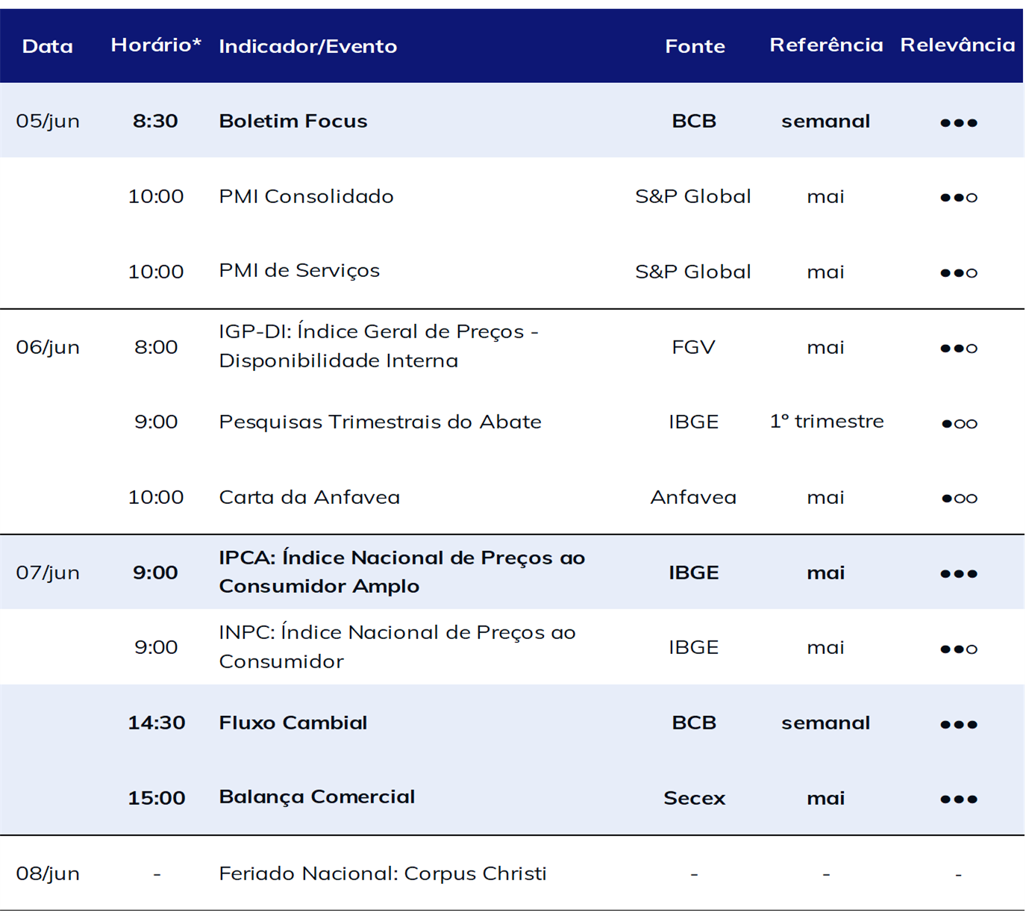Click the 'PMI de Serviços' event name
The height and width of the screenshot is (916, 1029).
tap(299, 271)
